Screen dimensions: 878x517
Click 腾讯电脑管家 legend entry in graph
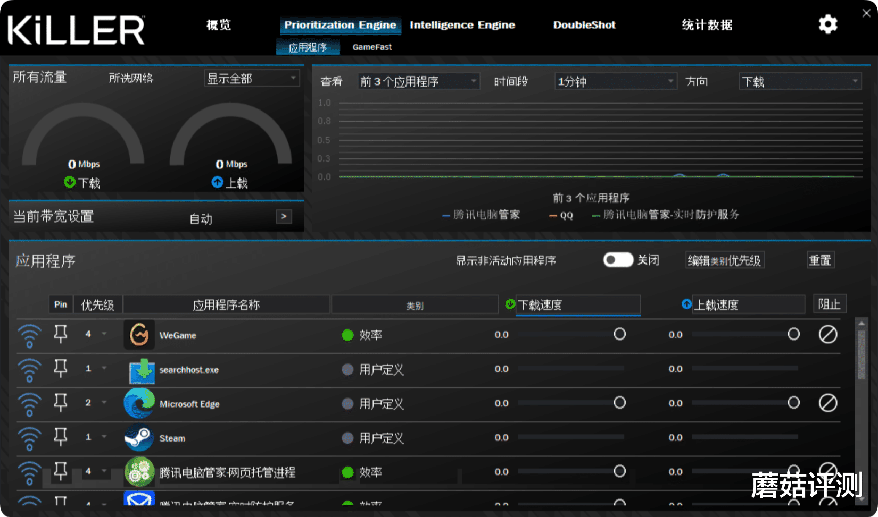point(482,215)
